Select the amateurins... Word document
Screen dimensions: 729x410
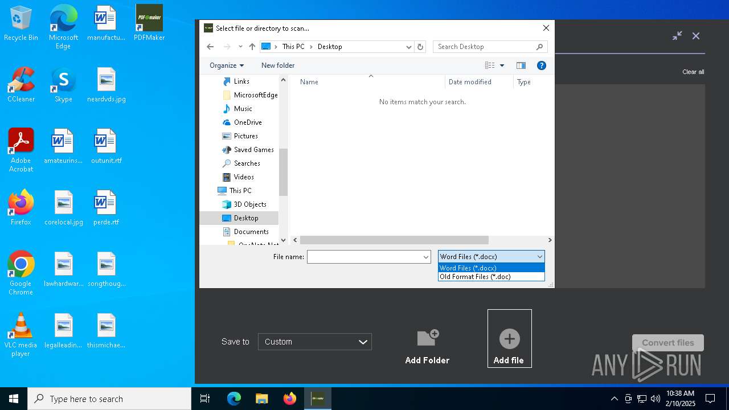[x=63, y=147]
